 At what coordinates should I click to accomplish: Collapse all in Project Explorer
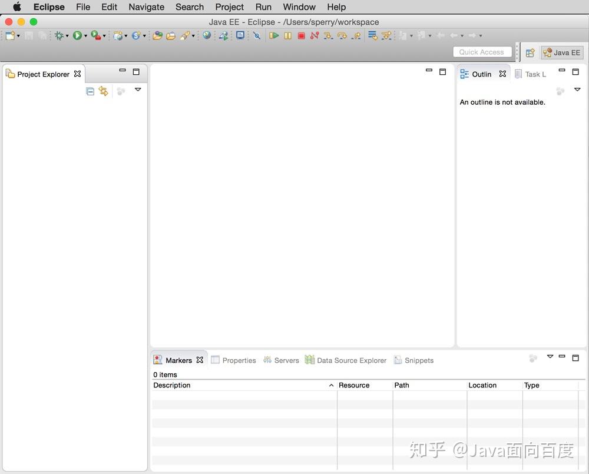tap(90, 91)
